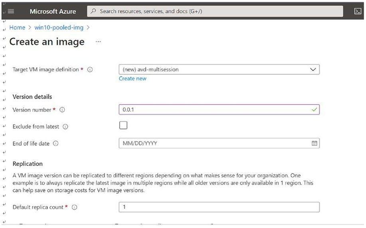Screen dimensions: 366x228
Task: Click into the Version number field
Action: tap(219, 109)
